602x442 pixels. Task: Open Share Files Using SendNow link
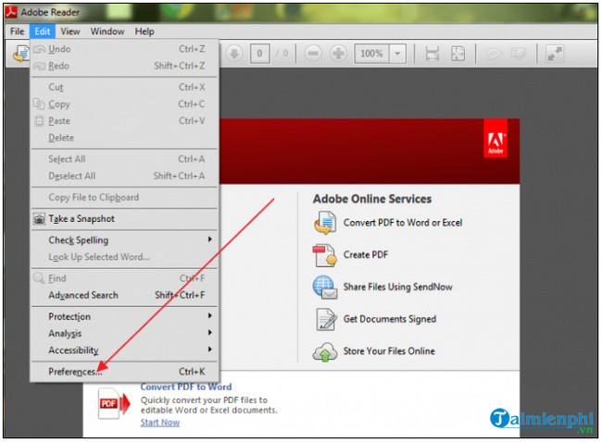tap(397, 288)
